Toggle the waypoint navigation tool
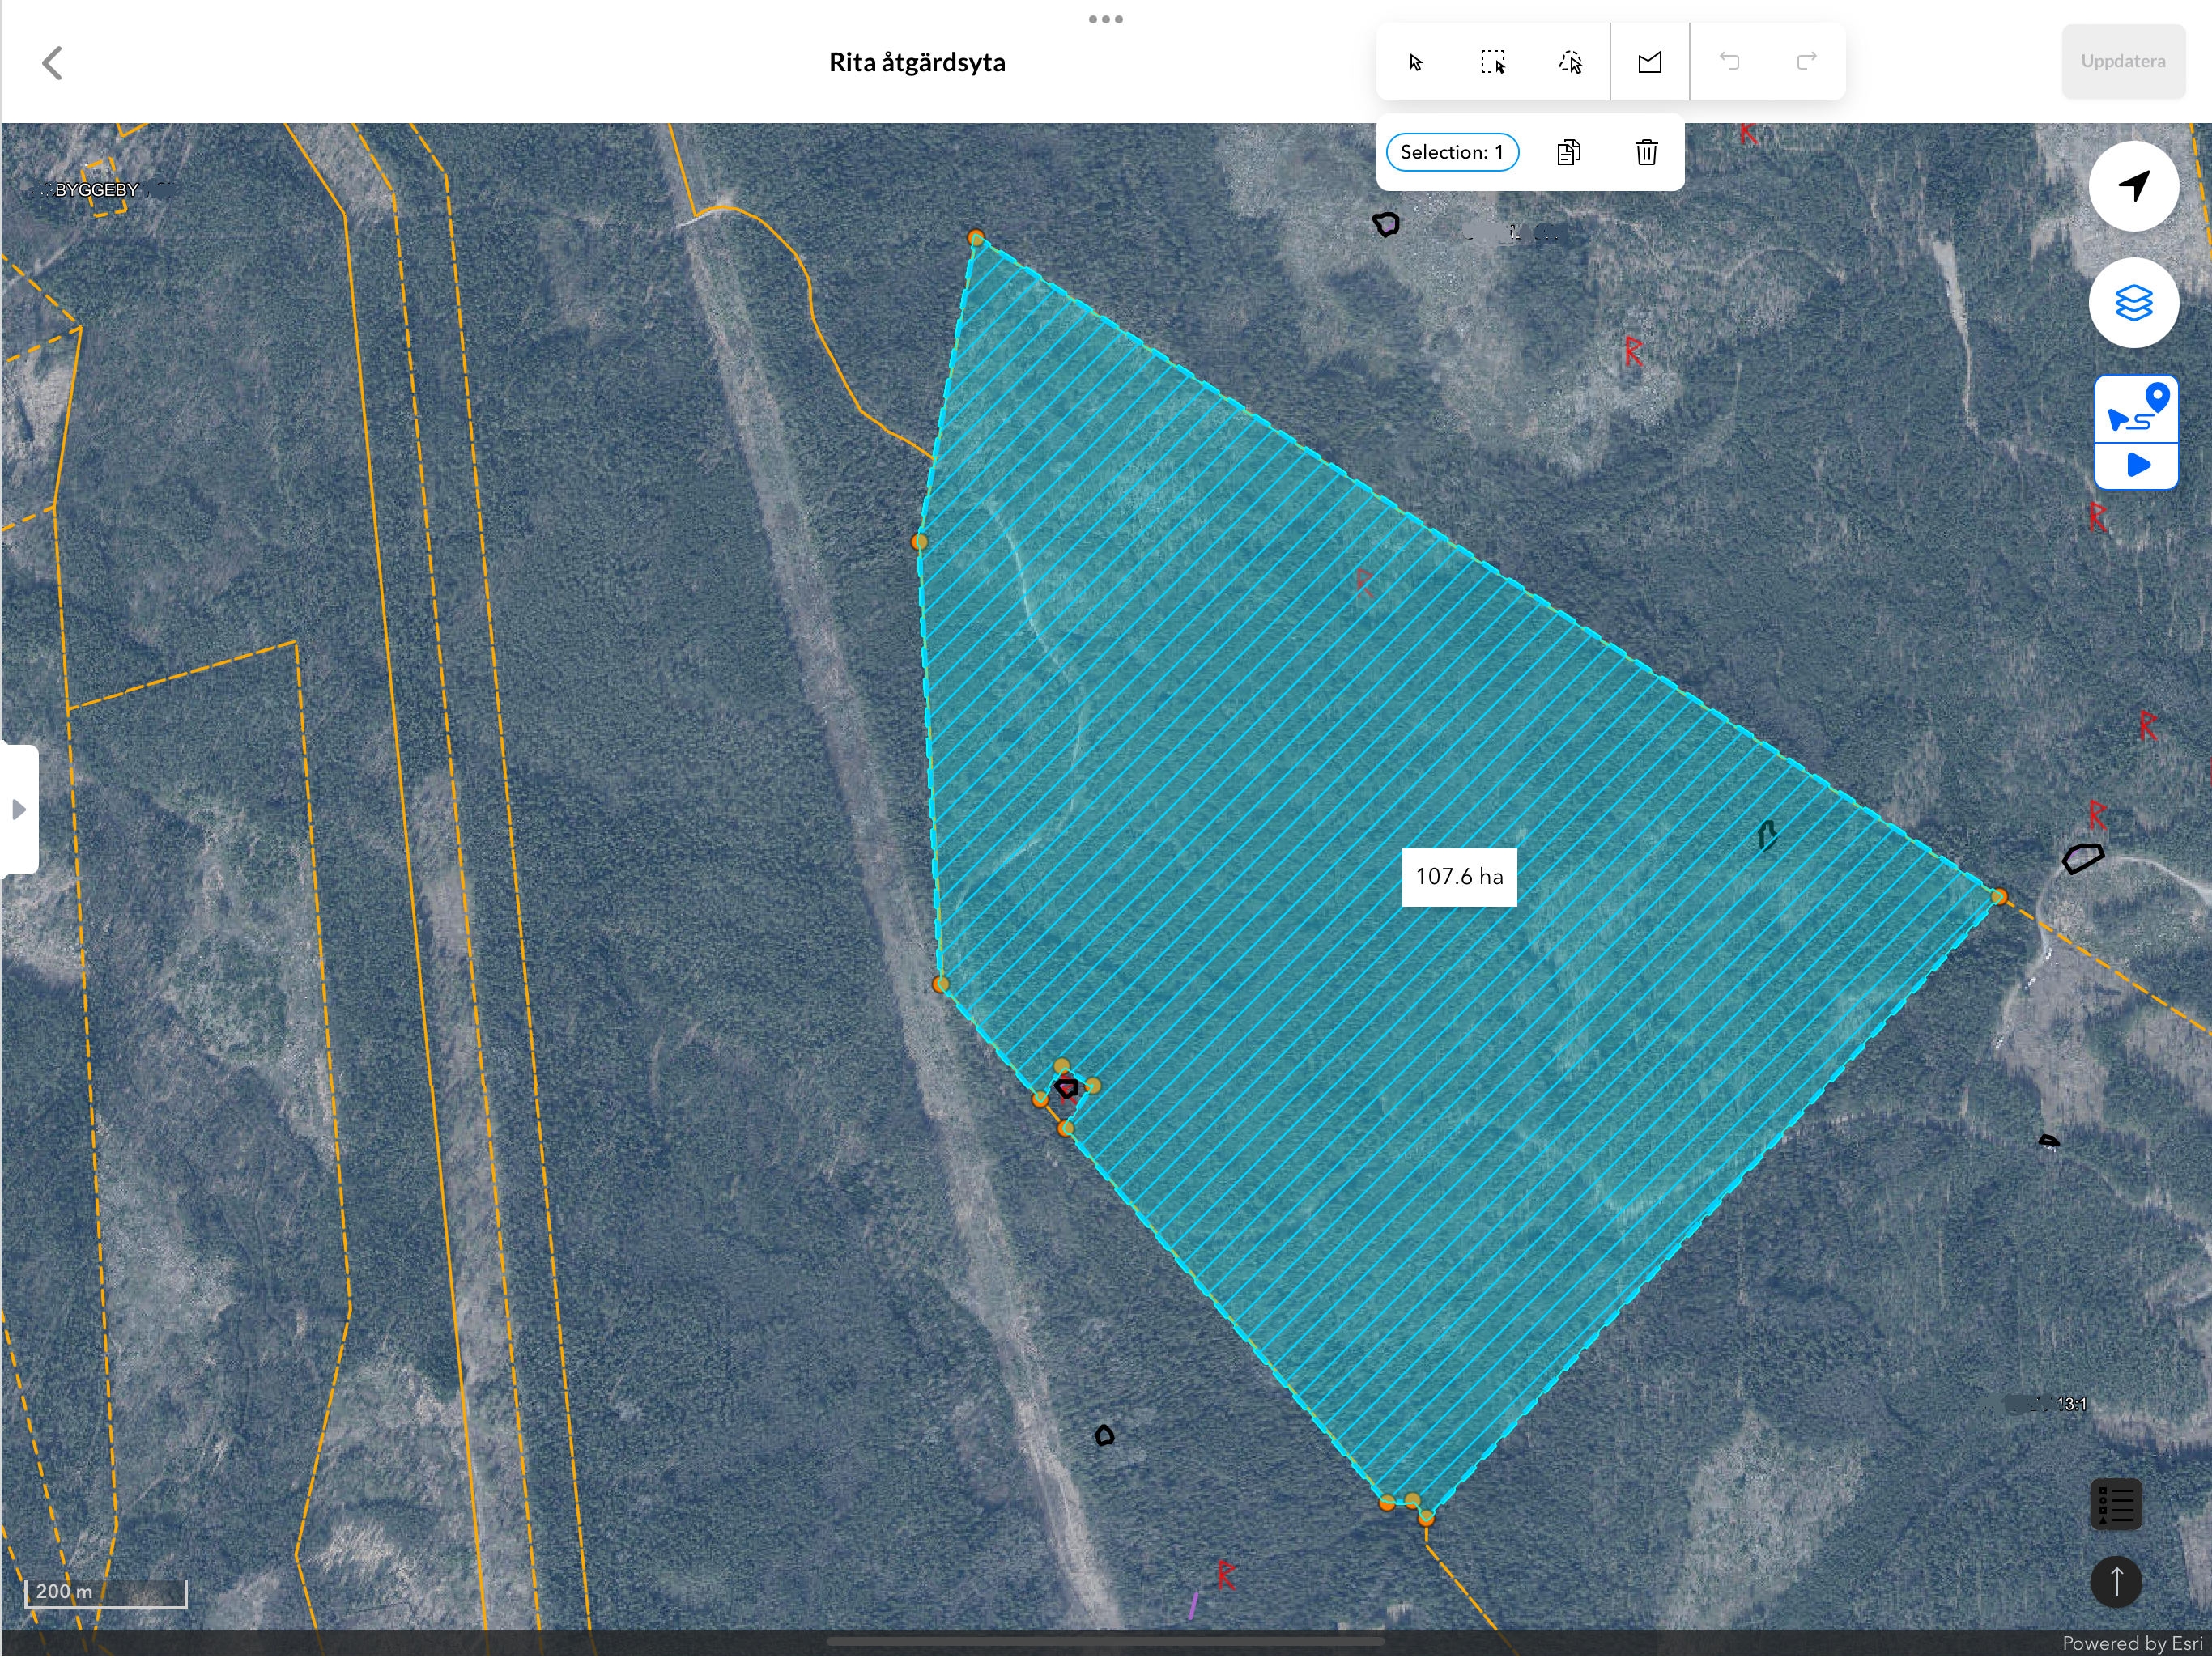The image size is (2212, 1658). tap(2136, 410)
